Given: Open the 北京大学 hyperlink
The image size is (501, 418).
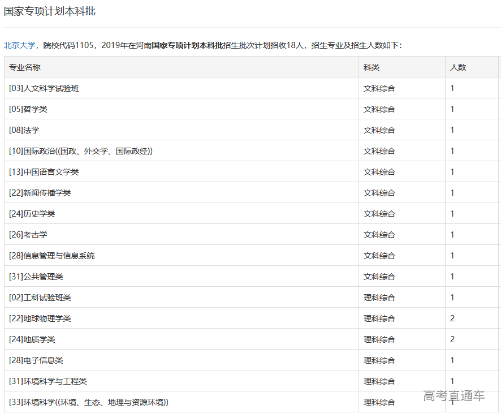Looking at the screenshot, I should pos(20,45).
